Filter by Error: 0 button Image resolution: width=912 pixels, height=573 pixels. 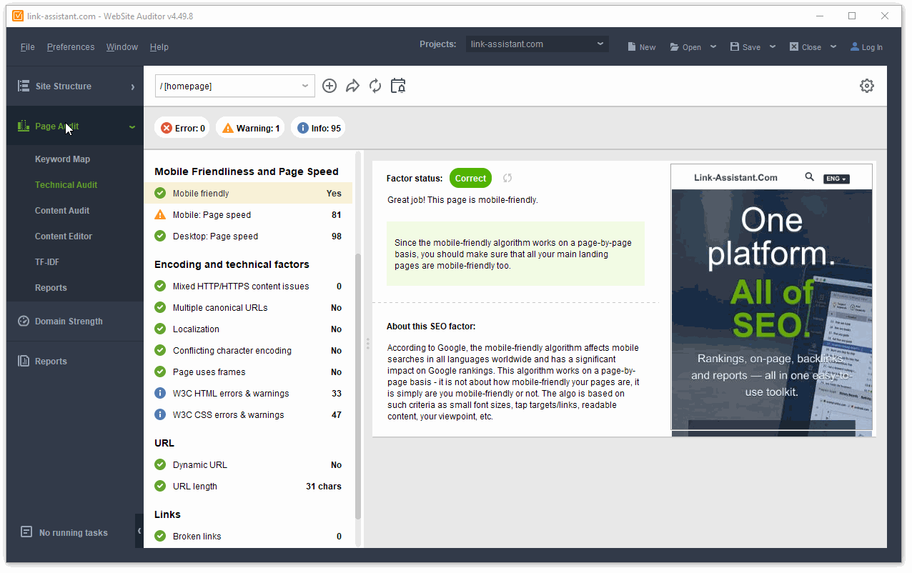tap(182, 128)
